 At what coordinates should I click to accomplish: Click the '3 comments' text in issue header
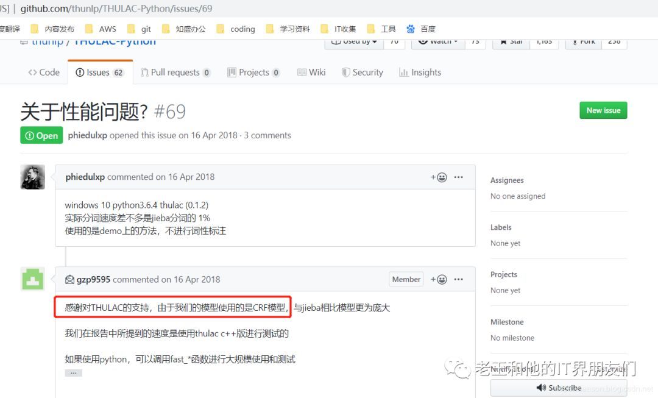click(267, 135)
